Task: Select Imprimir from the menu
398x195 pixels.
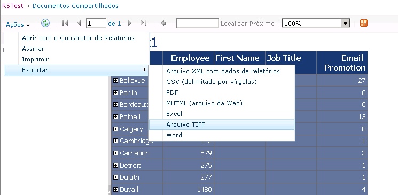Action: [77, 59]
